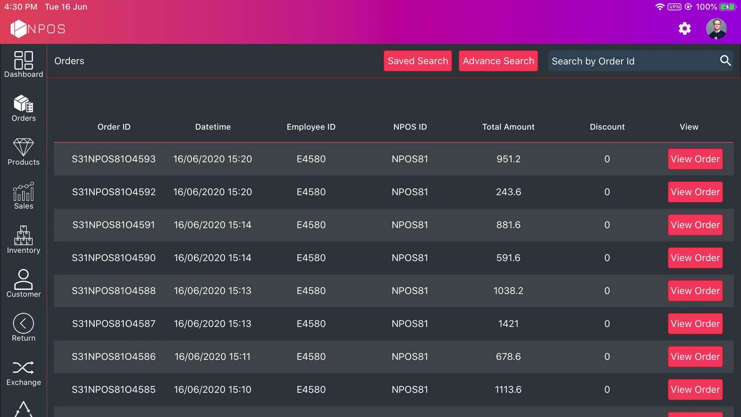Open Inventory management panel

(x=23, y=239)
